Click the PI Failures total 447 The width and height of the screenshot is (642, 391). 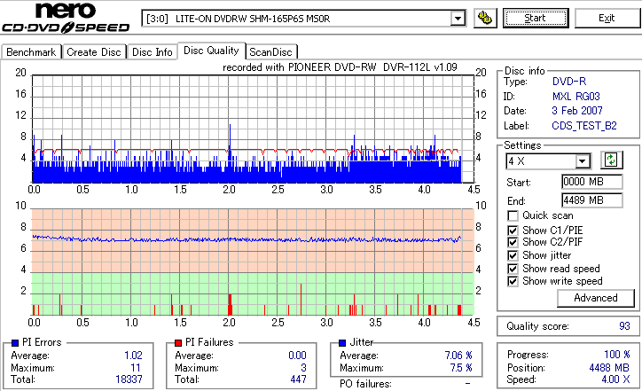[298, 379]
